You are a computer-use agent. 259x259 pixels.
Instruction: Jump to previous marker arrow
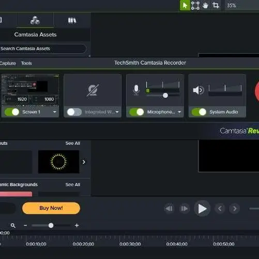coord(220,209)
